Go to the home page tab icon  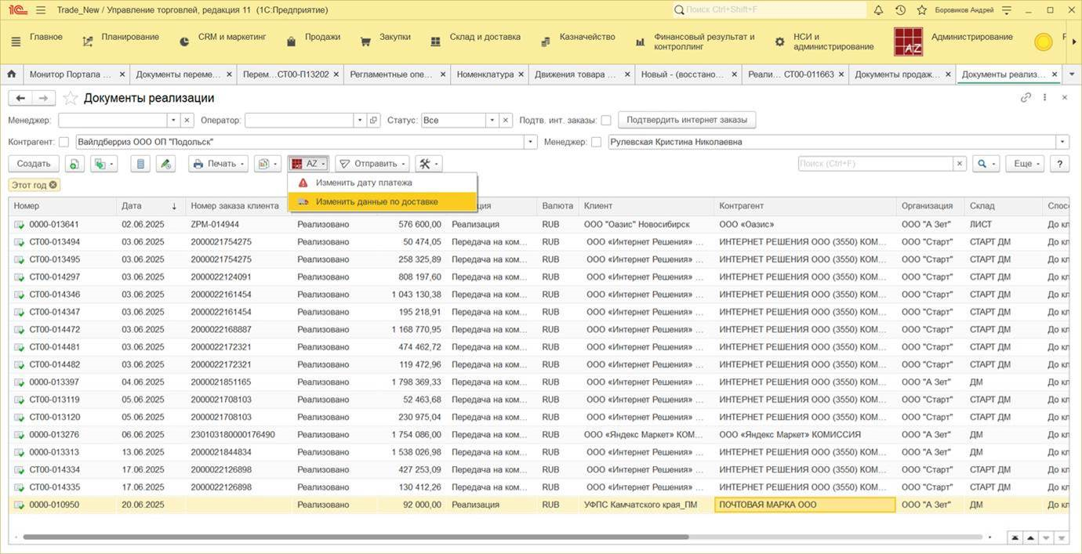[x=12, y=74]
